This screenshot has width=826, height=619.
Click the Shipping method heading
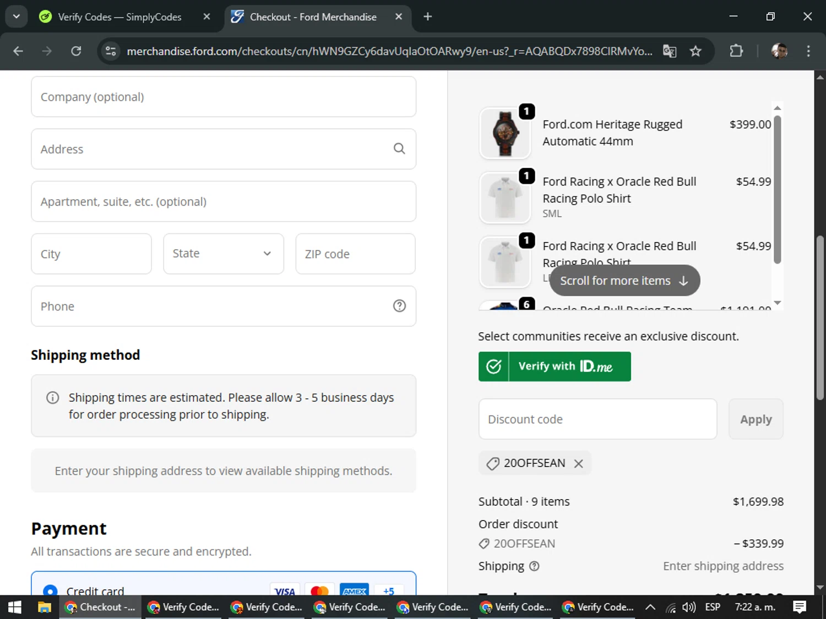tap(85, 355)
